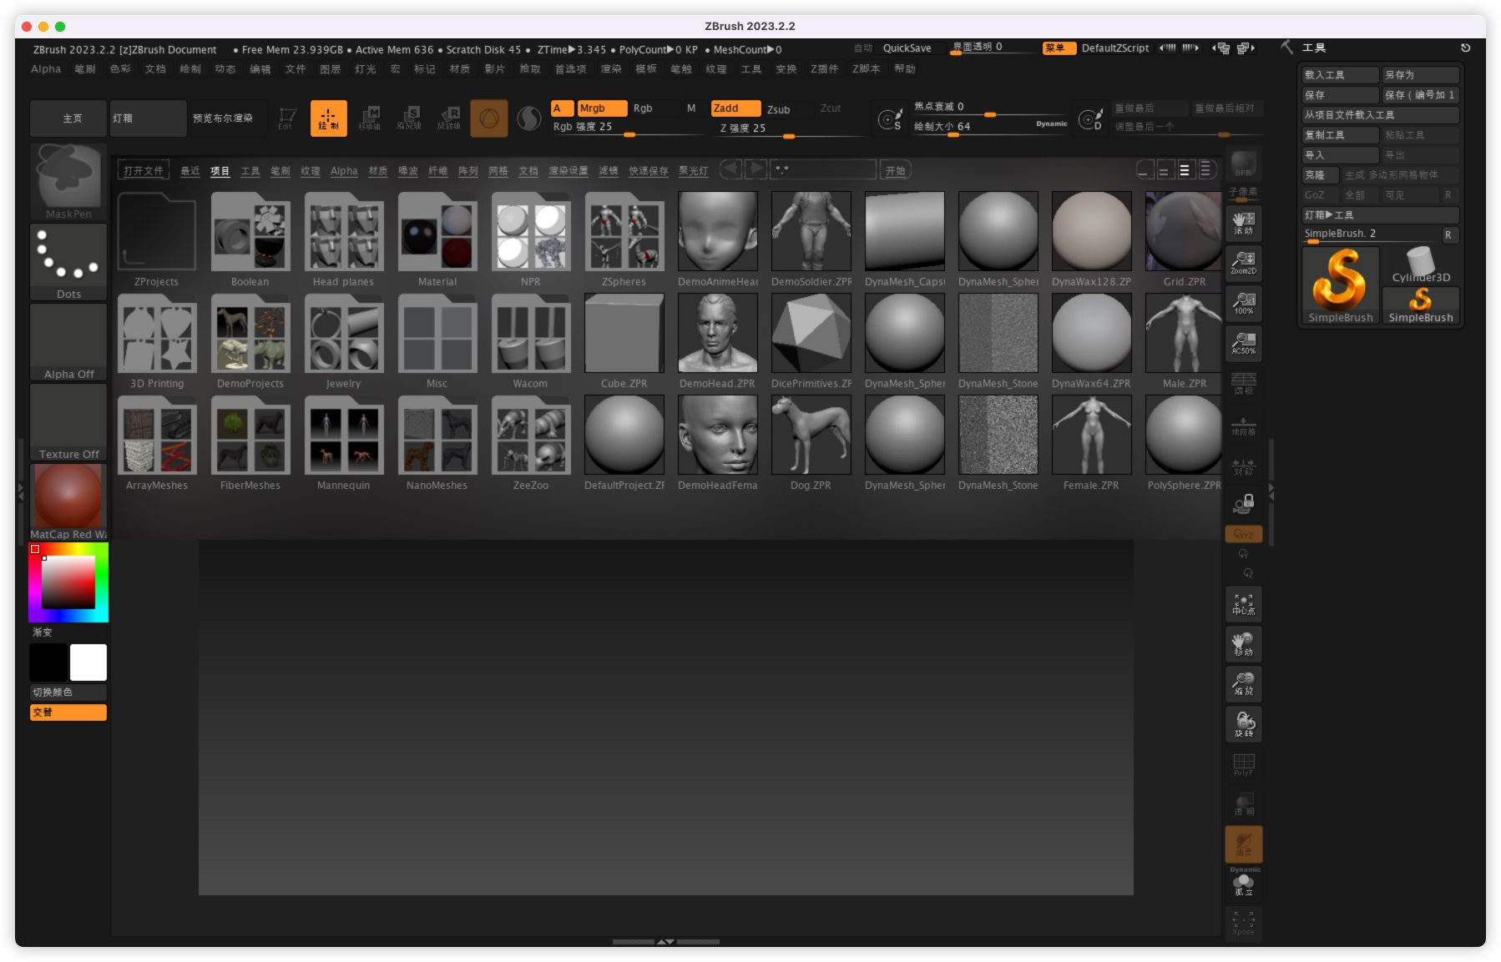
Task: Click the 载入工具 (Load Tool) button
Action: 1339,75
